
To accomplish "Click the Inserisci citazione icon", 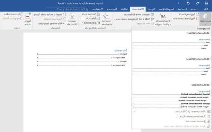I will coord(106,16).
